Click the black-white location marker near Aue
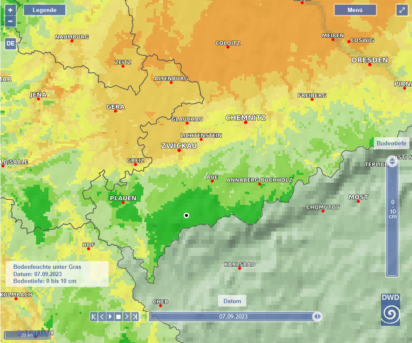This screenshot has width=412, height=343. coord(186,215)
